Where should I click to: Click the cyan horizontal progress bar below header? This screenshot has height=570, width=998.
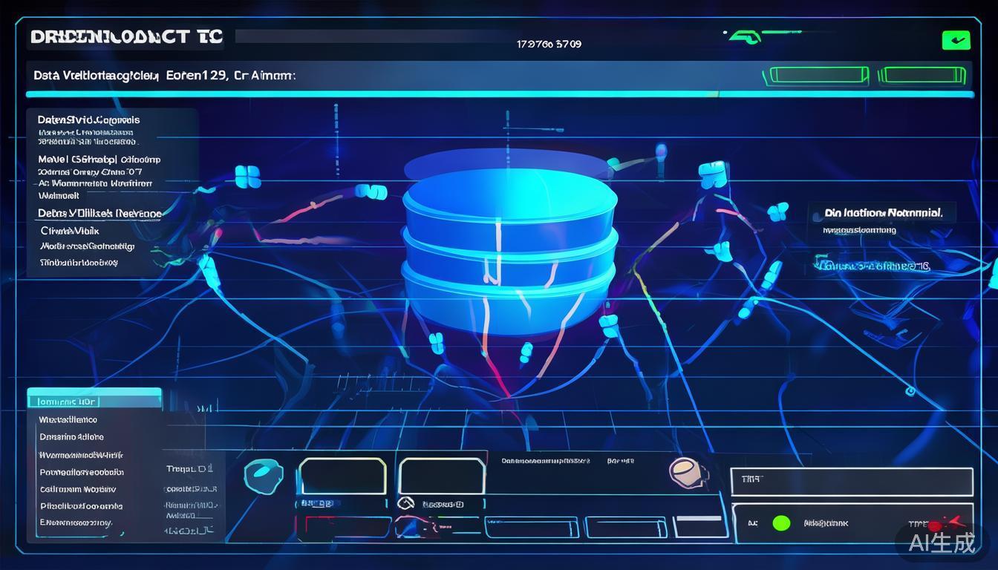[499, 94]
